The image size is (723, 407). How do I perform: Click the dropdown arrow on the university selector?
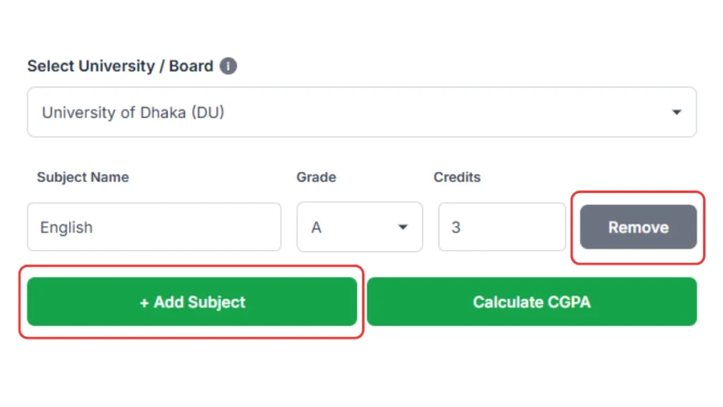pos(676,112)
